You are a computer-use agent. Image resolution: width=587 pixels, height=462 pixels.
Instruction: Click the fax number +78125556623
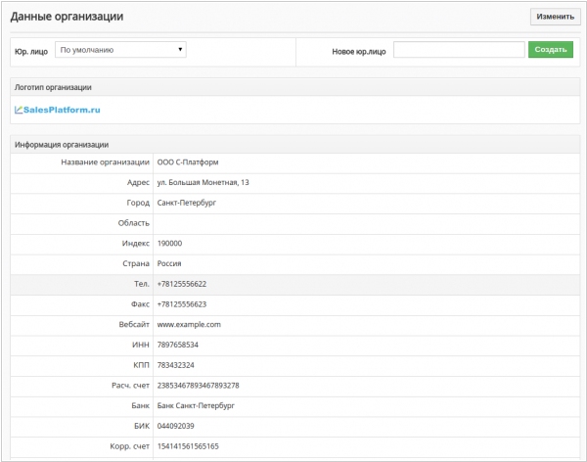click(182, 304)
